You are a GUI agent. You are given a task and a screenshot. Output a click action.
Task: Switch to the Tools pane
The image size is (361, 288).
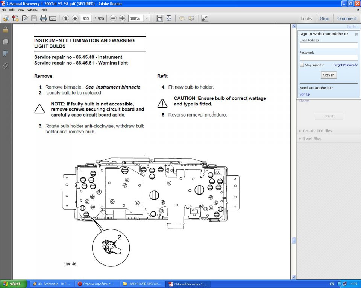(306, 18)
